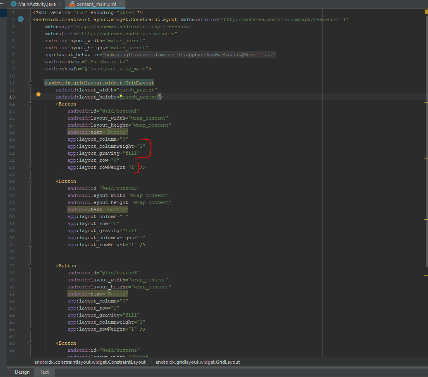428x377 pixels.
Task: Click the folded layout_behavior value on line 7
Action: [x=189, y=55]
